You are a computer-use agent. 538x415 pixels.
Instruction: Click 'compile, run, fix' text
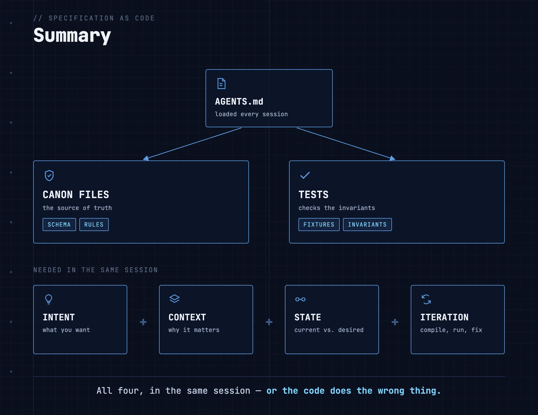click(x=451, y=330)
